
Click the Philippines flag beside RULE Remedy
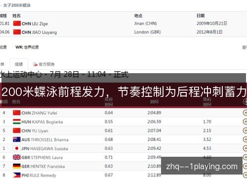tap(17, 175)
